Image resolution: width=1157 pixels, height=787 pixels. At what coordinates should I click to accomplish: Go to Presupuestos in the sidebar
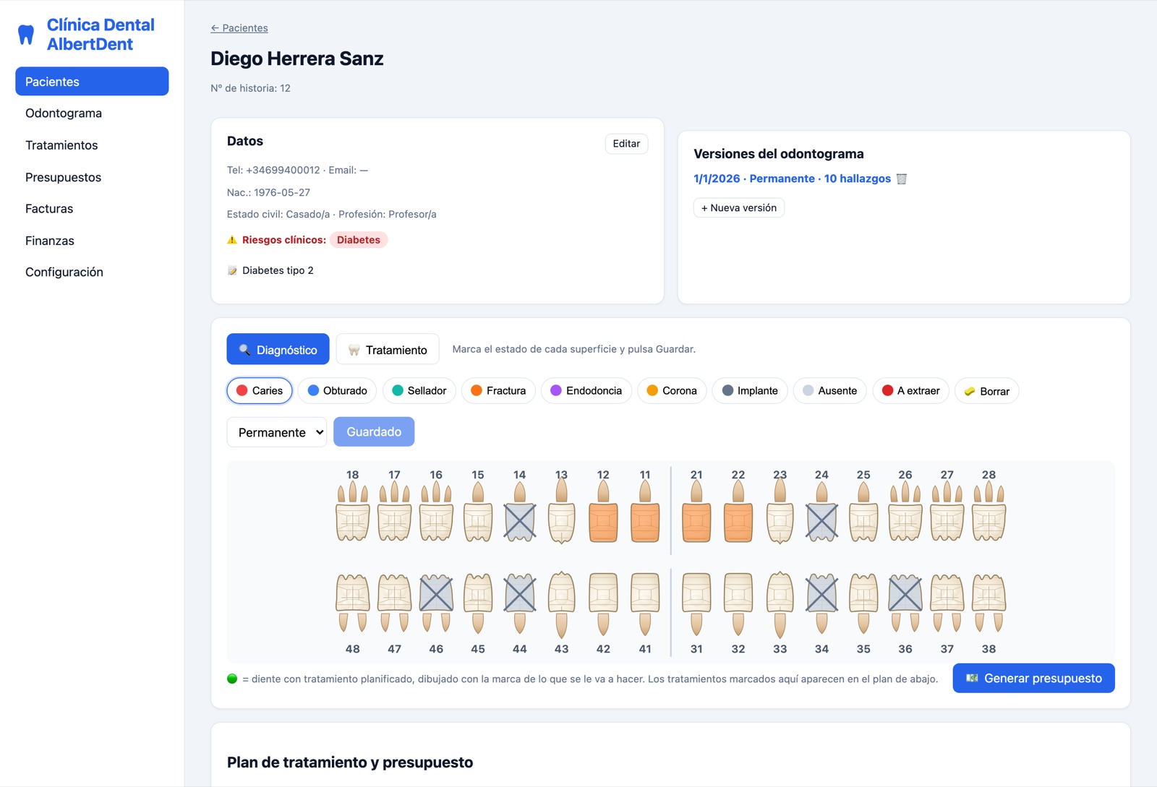pyautogui.click(x=92, y=177)
